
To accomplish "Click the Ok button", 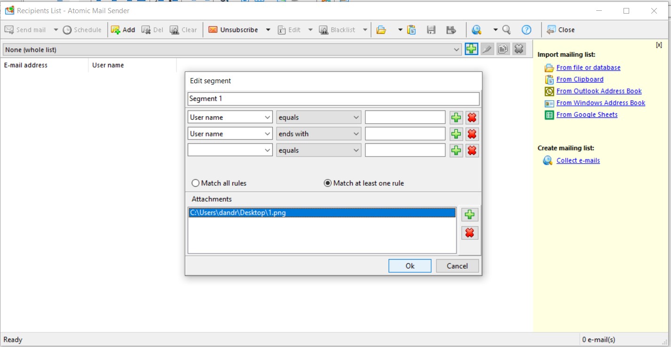I will [x=410, y=266].
